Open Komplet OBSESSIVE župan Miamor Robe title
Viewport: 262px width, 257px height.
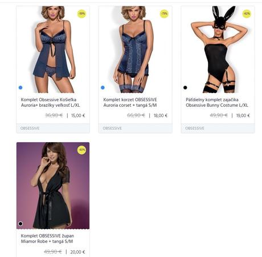(47, 239)
